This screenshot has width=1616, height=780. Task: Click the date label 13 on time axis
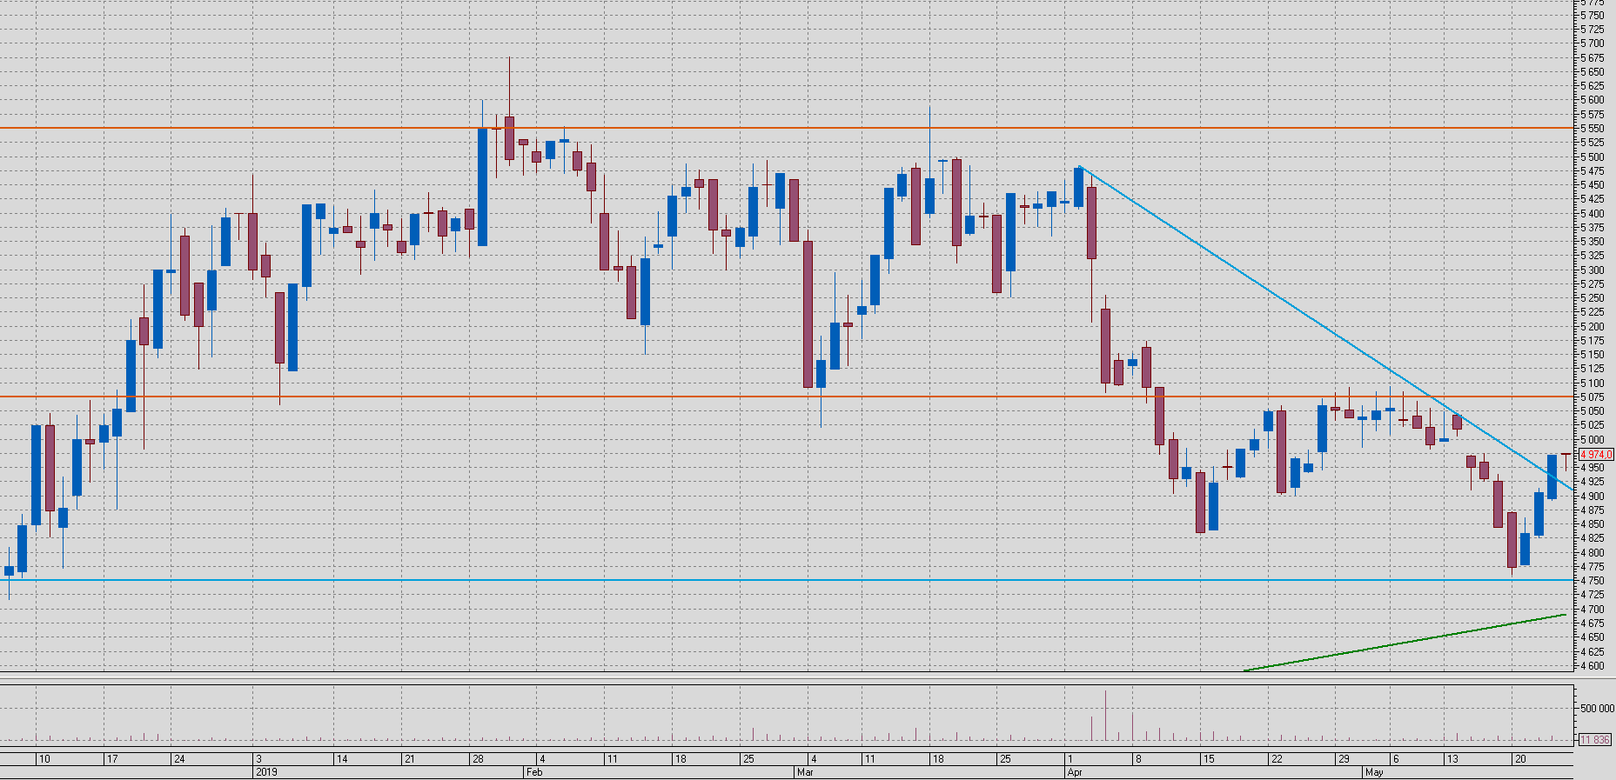tap(1452, 759)
